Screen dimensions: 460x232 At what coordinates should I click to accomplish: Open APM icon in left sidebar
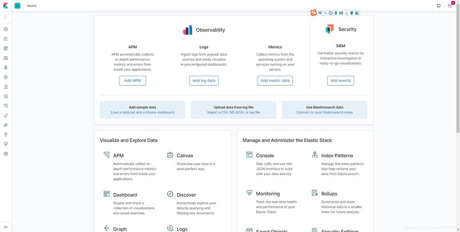coord(6,106)
